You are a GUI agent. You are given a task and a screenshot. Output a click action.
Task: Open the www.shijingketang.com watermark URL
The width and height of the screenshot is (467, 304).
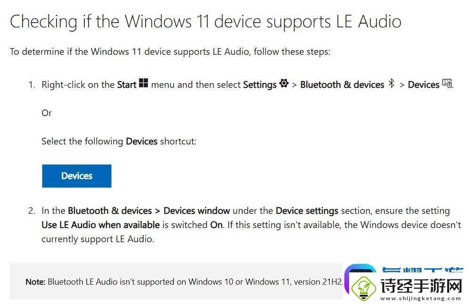pyautogui.click(x=420, y=298)
